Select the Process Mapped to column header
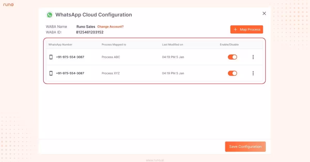The width and height of the screenshot is (310, 162). coord(114,44)
